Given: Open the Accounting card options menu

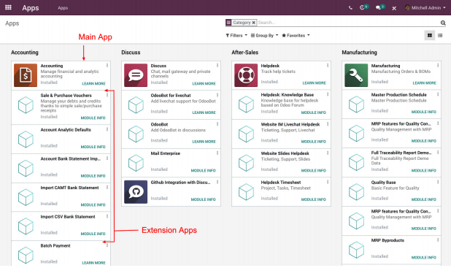Looking at the screenshot, I should click(107, 66).
